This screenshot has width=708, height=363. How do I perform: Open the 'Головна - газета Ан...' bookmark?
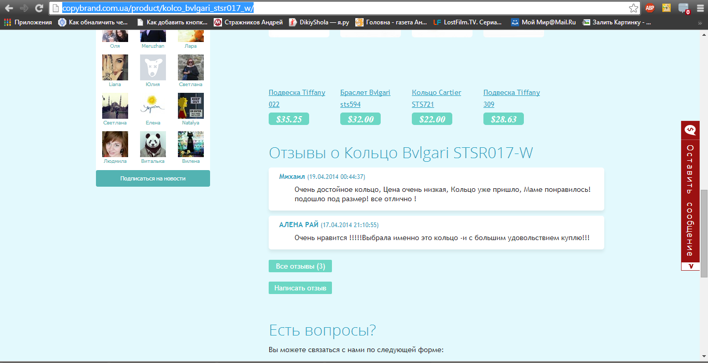point(391,22)
